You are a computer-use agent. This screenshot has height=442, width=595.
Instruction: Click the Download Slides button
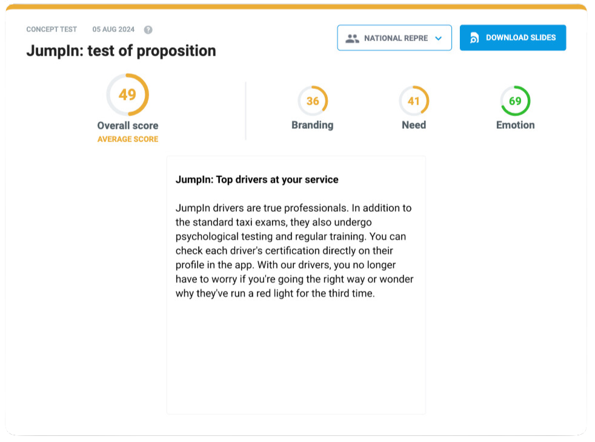pos(513,38)
